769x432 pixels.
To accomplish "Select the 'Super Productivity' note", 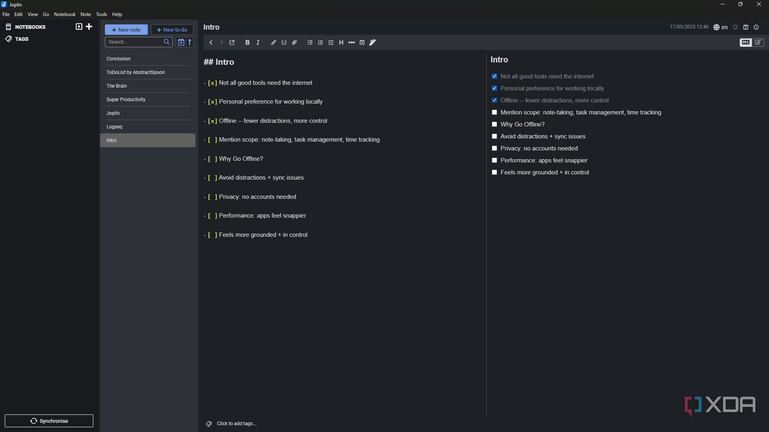I will pyautogui.click(x=148, y=100).
